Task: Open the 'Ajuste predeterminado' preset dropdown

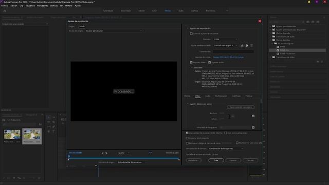Action: 225,45
